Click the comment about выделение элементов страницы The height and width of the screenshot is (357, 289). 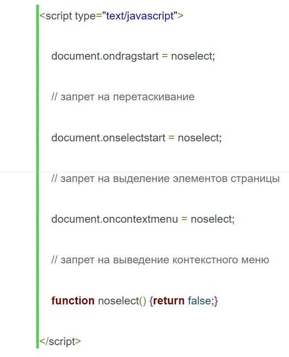(166, 178)
